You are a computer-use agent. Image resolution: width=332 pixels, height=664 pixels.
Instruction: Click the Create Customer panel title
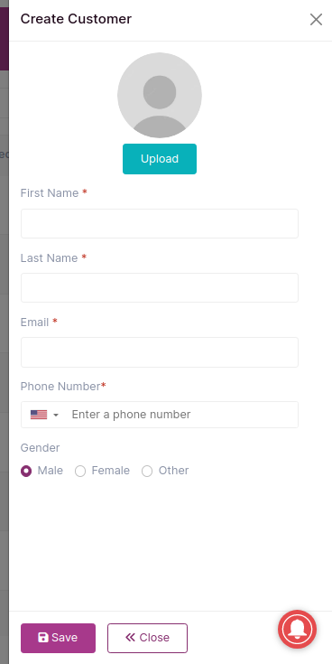click(76, 19)
